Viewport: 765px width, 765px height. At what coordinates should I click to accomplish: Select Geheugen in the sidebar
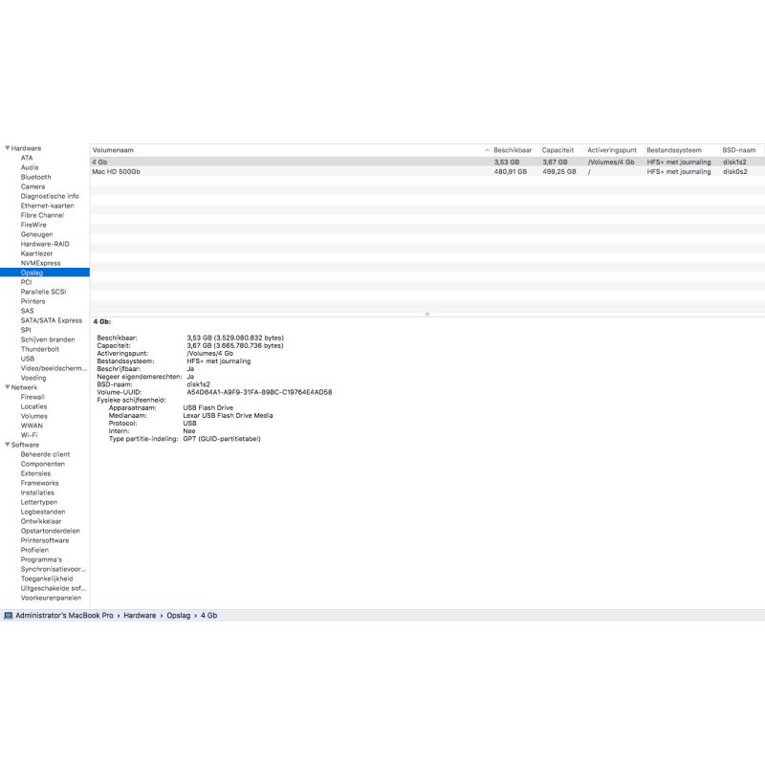coord(36,234)
